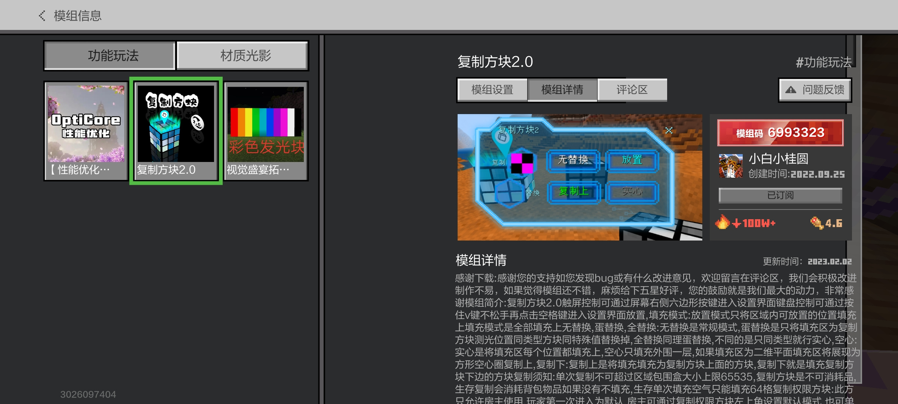Click the 已订阅 subscription button
Image resolution: width=898 pixels, height=404 pixels.
tap(780, 195)
